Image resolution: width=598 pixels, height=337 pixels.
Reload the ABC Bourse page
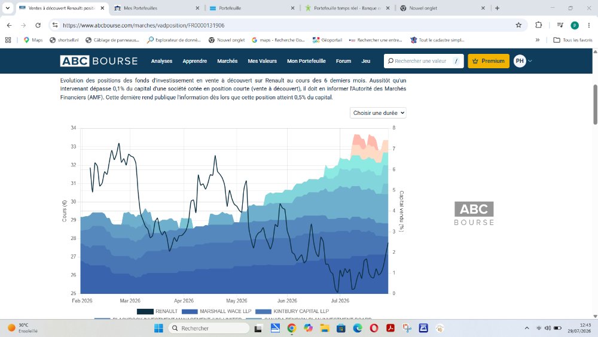click(38, 25)
